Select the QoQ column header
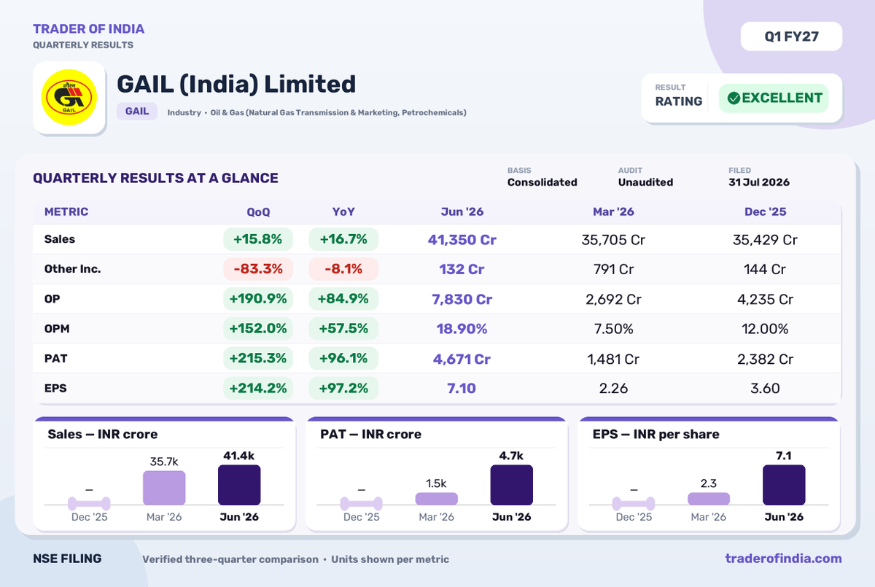 [x=258, y=211]
